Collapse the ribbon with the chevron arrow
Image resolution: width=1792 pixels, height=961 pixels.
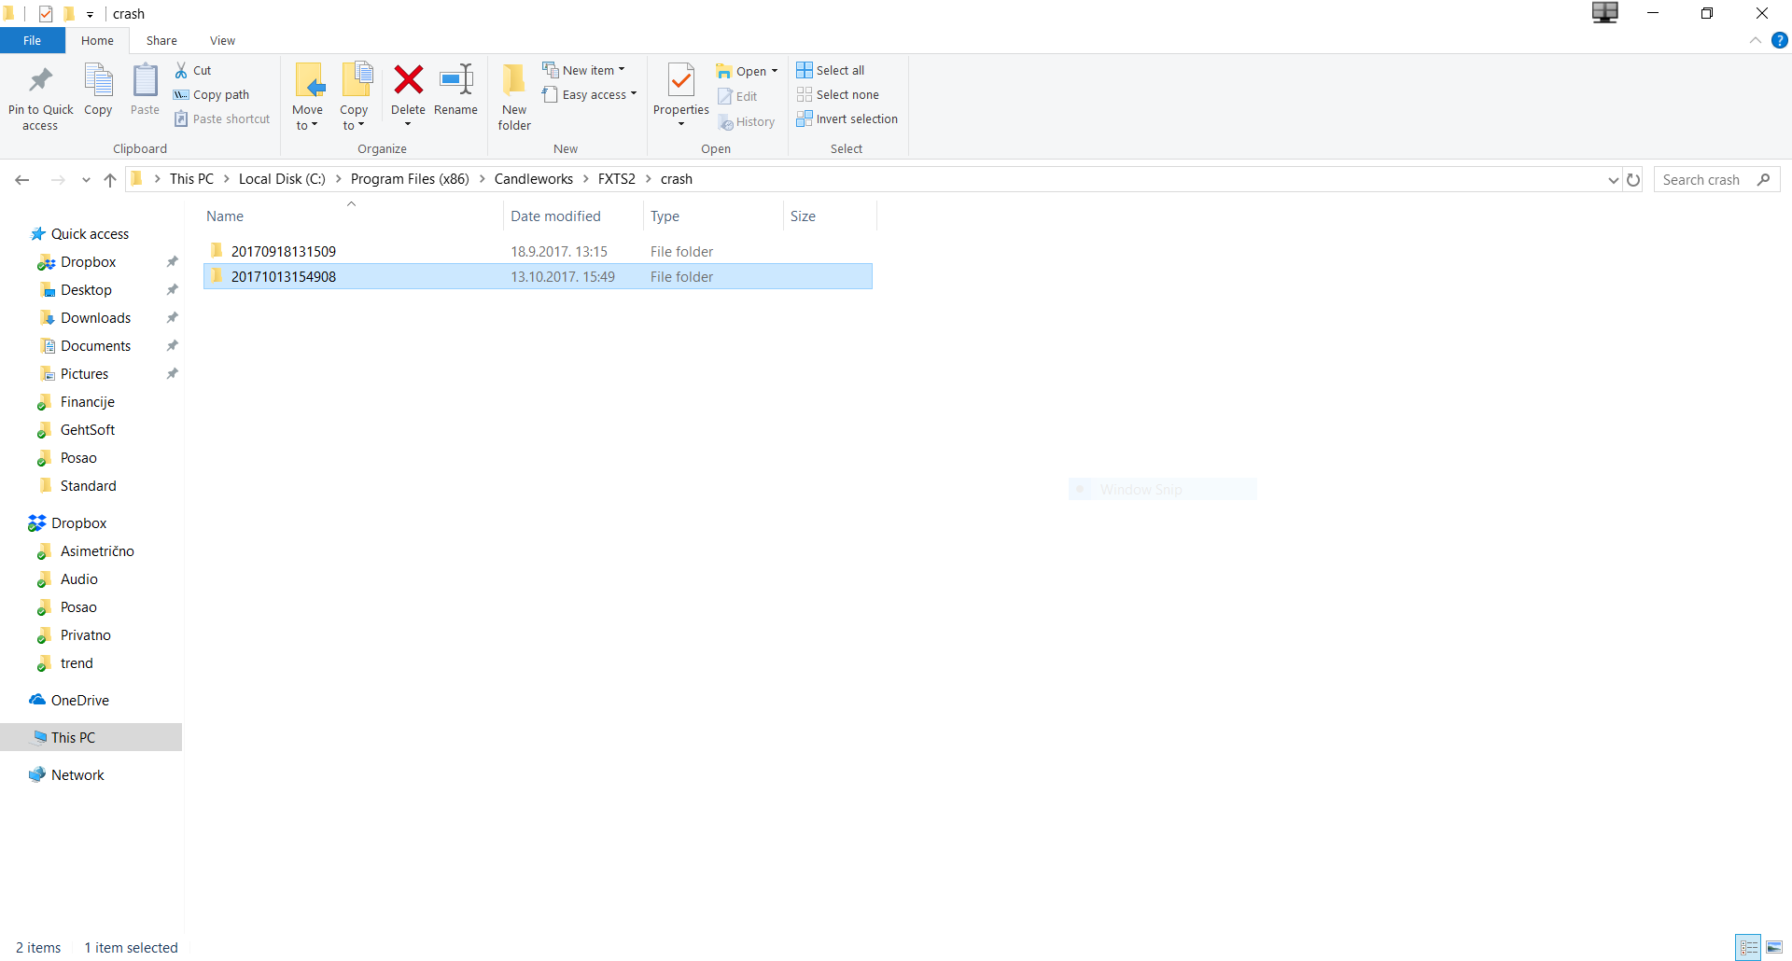click(x=1756, y=40)
